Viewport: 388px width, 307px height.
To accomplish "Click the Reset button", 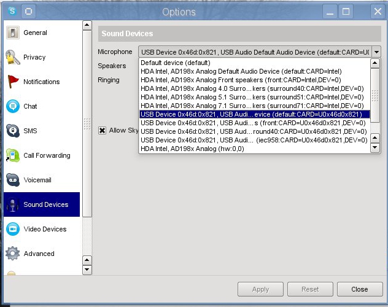I will point(310,289).
